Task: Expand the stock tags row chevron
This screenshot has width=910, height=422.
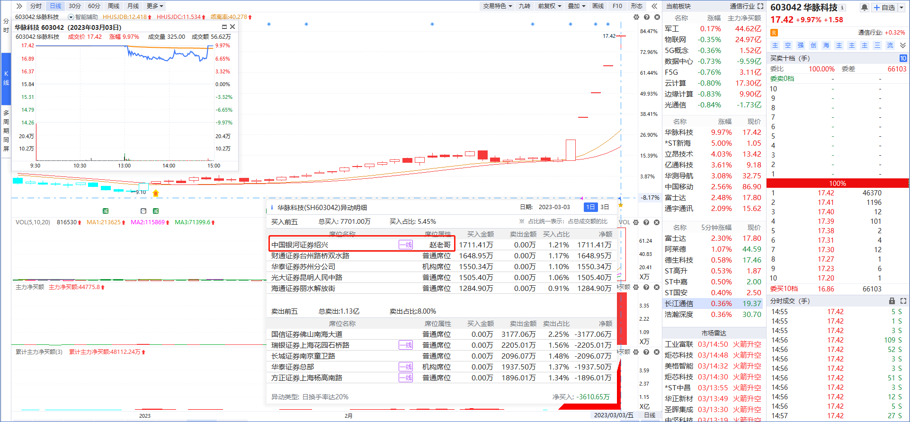Action: click(x=903, y=45)
